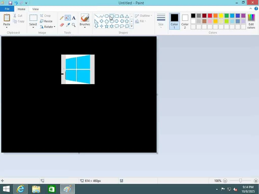Screen dimensions: 259x194
Task: Choose the Five-point star shape
Action: coord(107,26)
